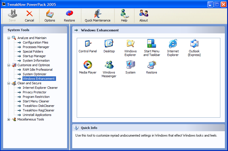Close the TweakNow PowerPack window

pos(223,5)
